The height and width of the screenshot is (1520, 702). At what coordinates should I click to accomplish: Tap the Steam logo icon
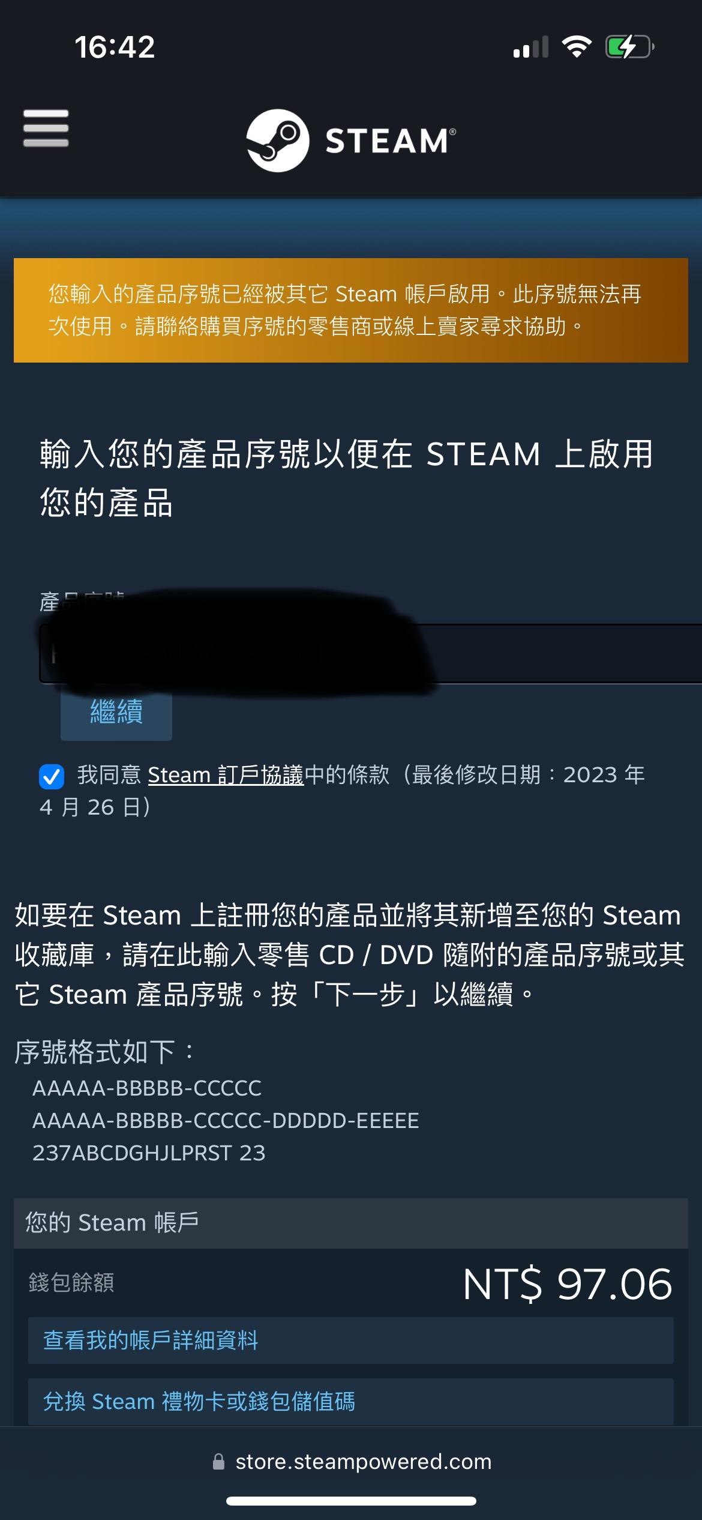pos(278,140)
